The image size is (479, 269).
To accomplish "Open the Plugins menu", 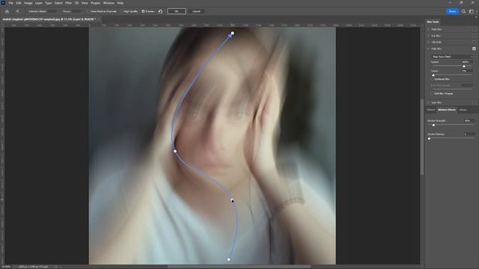I will (x=95, y=3).
